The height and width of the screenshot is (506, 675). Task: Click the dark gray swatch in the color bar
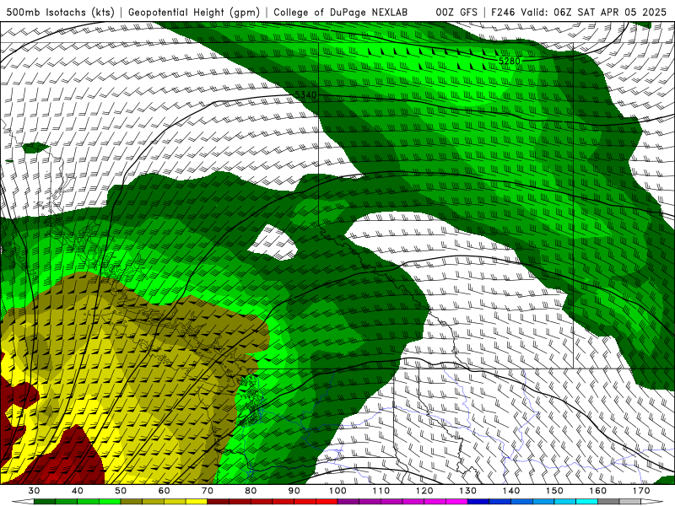coord(608,502)
